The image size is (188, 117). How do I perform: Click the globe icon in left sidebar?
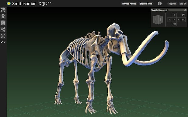click(3, 10)
